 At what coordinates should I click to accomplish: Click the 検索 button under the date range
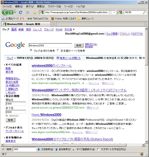click(11, 120)
